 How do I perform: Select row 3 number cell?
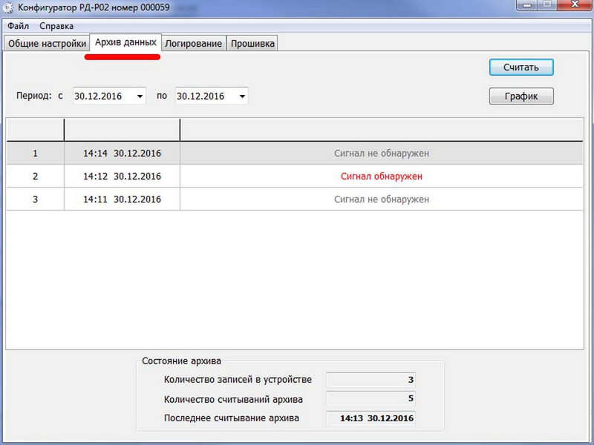coord(35,199)
